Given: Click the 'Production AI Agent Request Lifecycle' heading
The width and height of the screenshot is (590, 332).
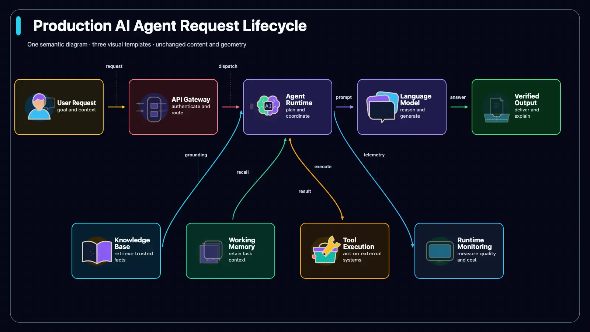Looking at the screenshot, I should pos(170,26).
